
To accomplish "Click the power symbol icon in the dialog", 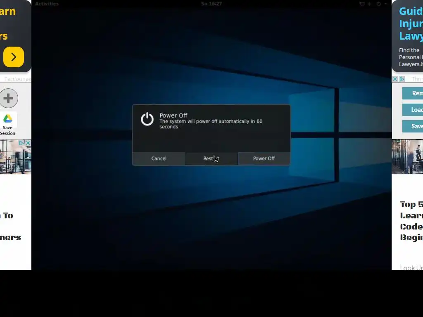I will pos(147,119).
